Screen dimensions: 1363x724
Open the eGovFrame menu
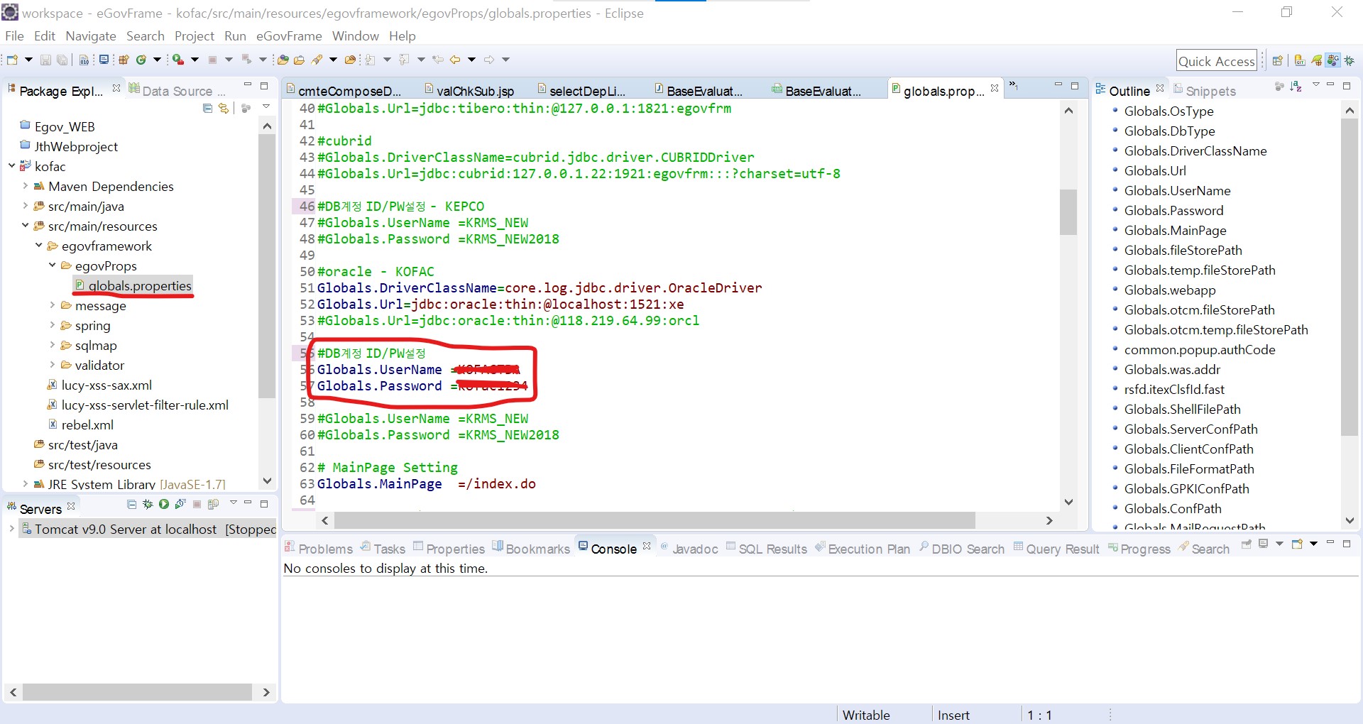coord(289,36)
